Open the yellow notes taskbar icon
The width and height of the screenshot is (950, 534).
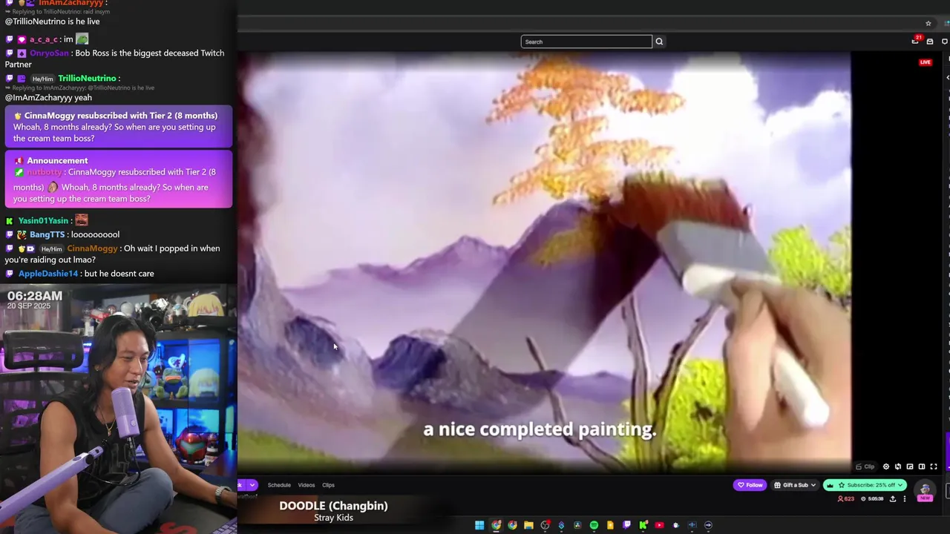[x=610, y=525]
